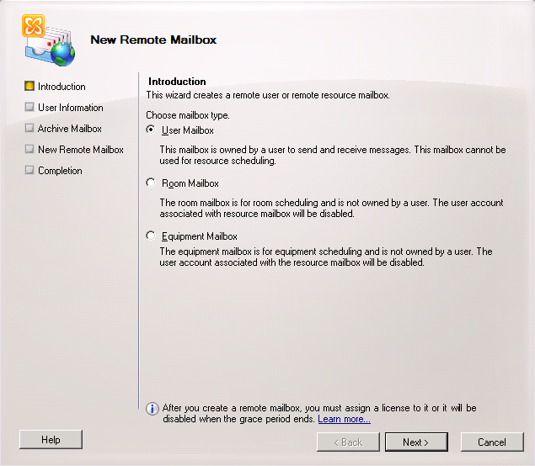Click the Archive Mailbox step indicator icon
535x466 pixels.
29,129
